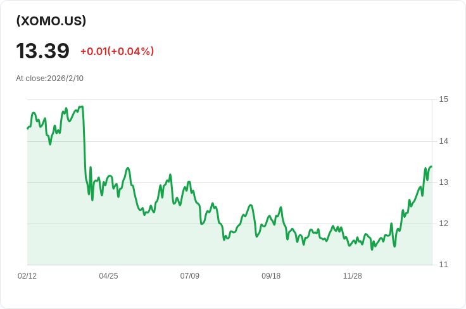This screenshot has width=466, height=309.
Task: Click the XOMO.US ticker title
Action: click(51, 21)
